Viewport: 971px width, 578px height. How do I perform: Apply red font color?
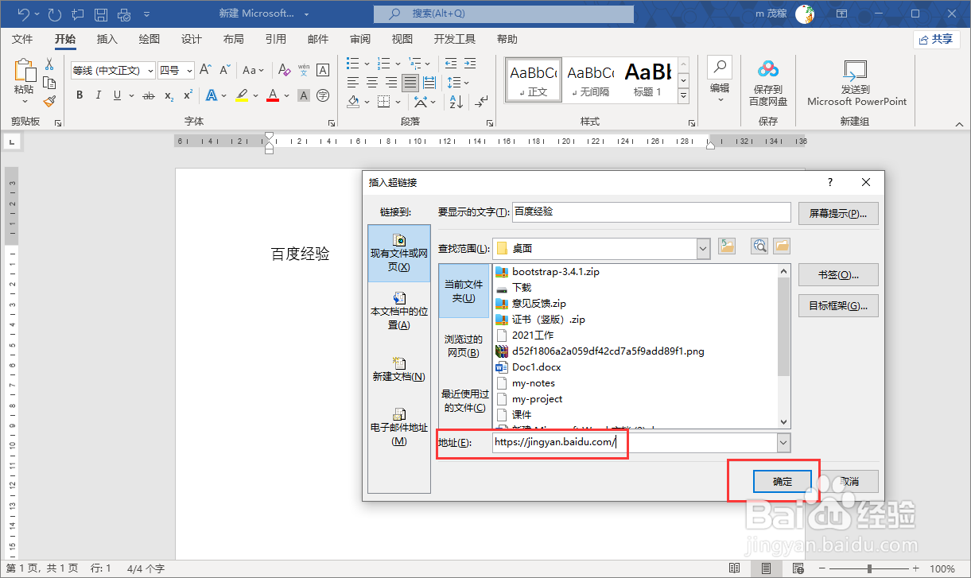coord(273,95)
